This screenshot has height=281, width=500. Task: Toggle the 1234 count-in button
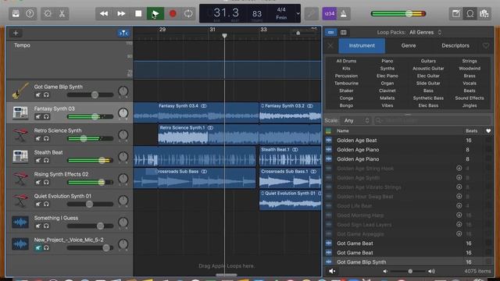tap(330, 14)
